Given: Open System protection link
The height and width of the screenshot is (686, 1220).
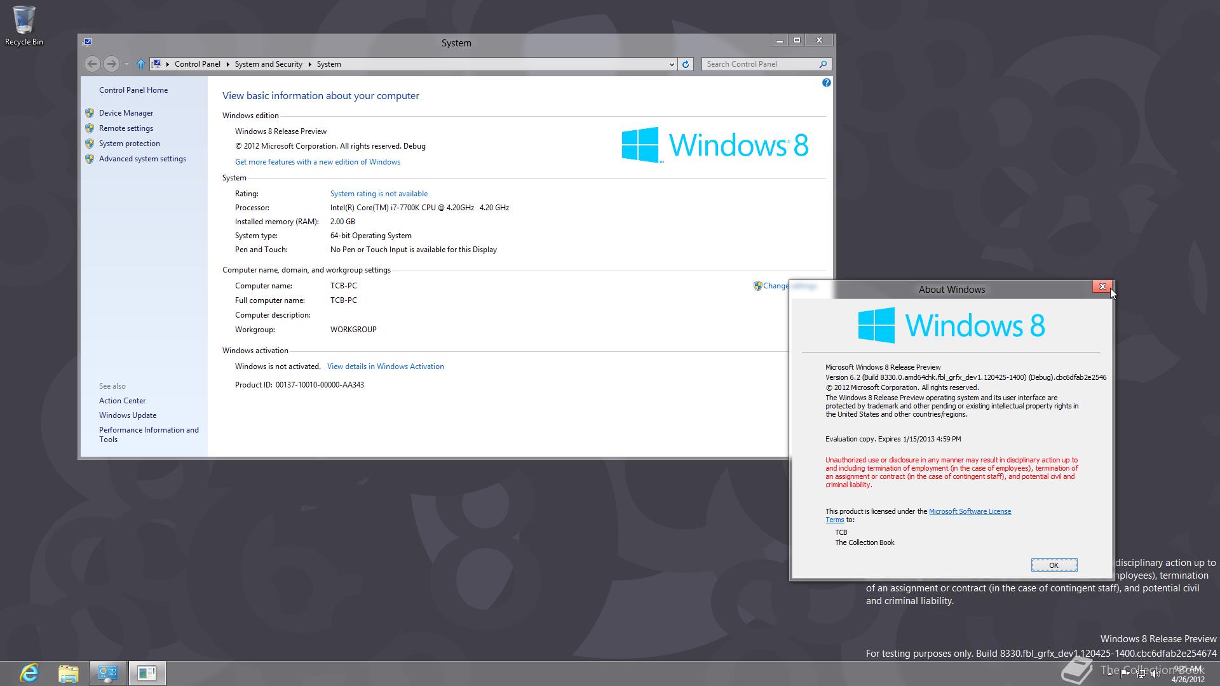Looking at the screenshot, I should [129, 144].
